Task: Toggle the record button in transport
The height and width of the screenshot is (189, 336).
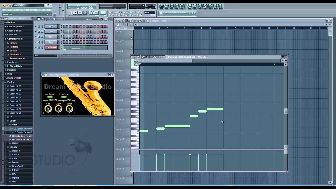Action: (x=85, y=12)
